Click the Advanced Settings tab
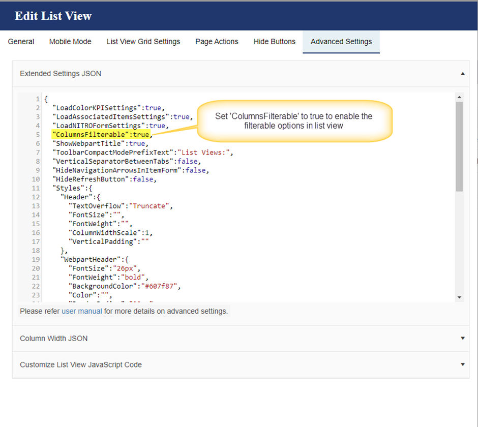The height and width of the screenshot is (427, 478). click(341, 42)
